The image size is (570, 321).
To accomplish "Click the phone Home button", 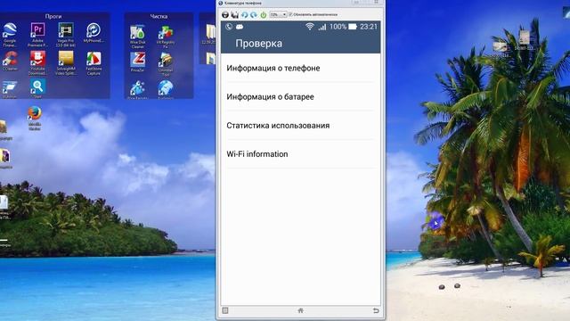I will [301, 310].
